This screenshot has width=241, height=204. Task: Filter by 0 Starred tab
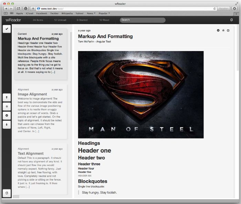tap(82, 20)
